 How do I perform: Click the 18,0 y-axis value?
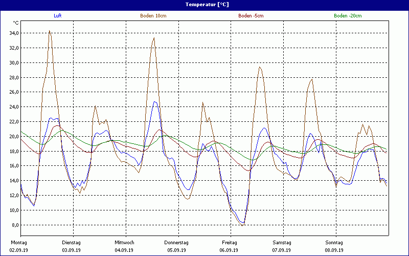(14, 151)
